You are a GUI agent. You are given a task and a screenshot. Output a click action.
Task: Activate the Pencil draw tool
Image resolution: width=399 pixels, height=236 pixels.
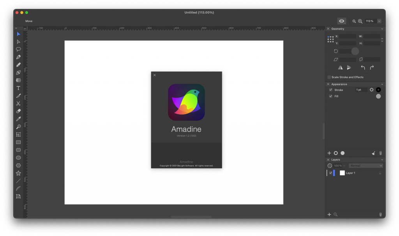pos(18,65)
